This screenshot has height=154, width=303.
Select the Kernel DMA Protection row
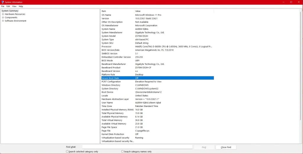[157, 134]
